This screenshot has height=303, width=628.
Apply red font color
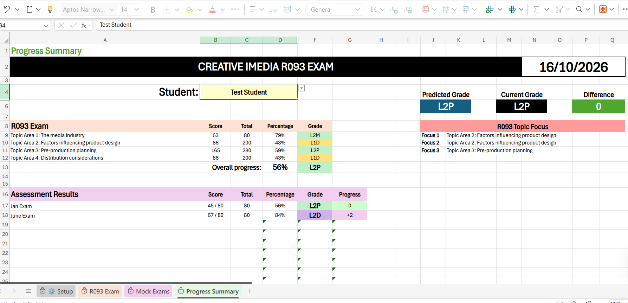coord(212,10)
